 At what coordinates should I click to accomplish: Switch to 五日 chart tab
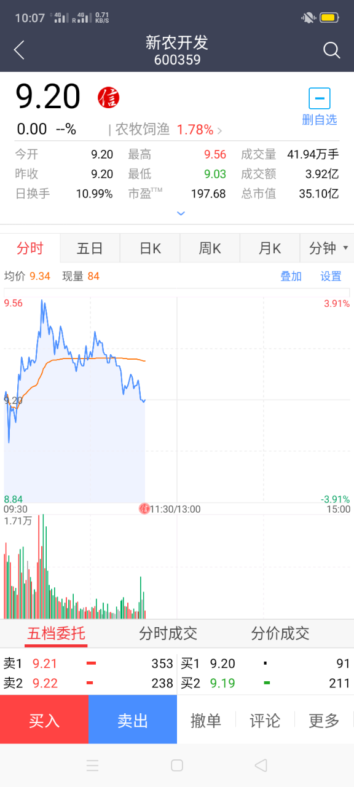point(90,248)
